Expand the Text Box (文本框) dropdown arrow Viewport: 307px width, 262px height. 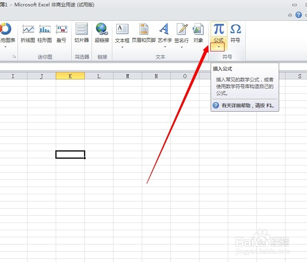[x=122, y=47]
